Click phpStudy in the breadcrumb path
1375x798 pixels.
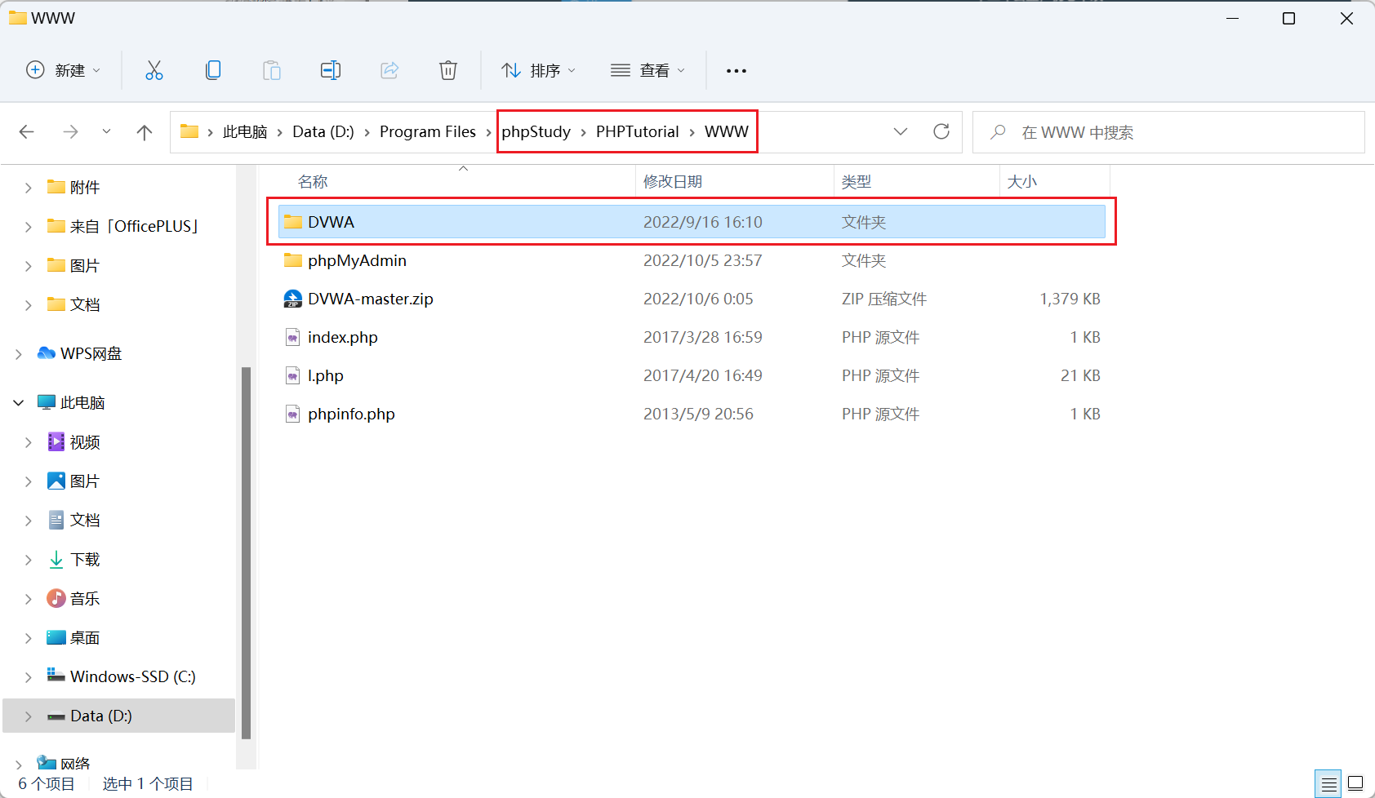click(x=536, y=132)
